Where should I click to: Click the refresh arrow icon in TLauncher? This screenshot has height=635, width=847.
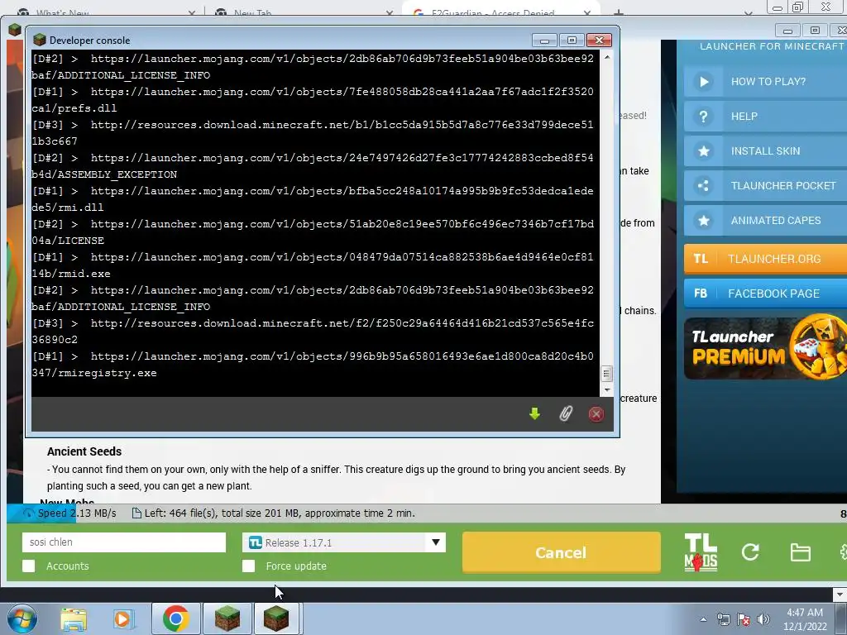750,551
